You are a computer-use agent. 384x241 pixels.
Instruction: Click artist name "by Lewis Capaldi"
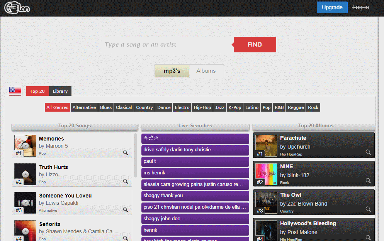coord(59,203)
